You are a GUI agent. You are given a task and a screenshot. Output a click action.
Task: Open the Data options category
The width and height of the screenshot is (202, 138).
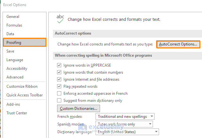(10, 34)
